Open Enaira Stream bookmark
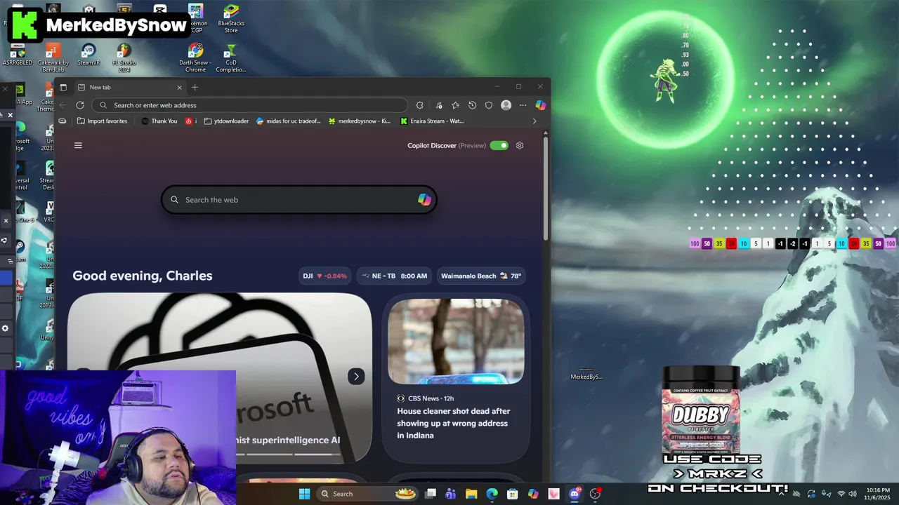Screen dimensions: 899x505 [432, 121]
